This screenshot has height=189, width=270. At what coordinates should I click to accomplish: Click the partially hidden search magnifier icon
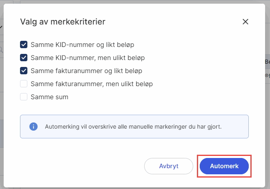pos(1,50)
